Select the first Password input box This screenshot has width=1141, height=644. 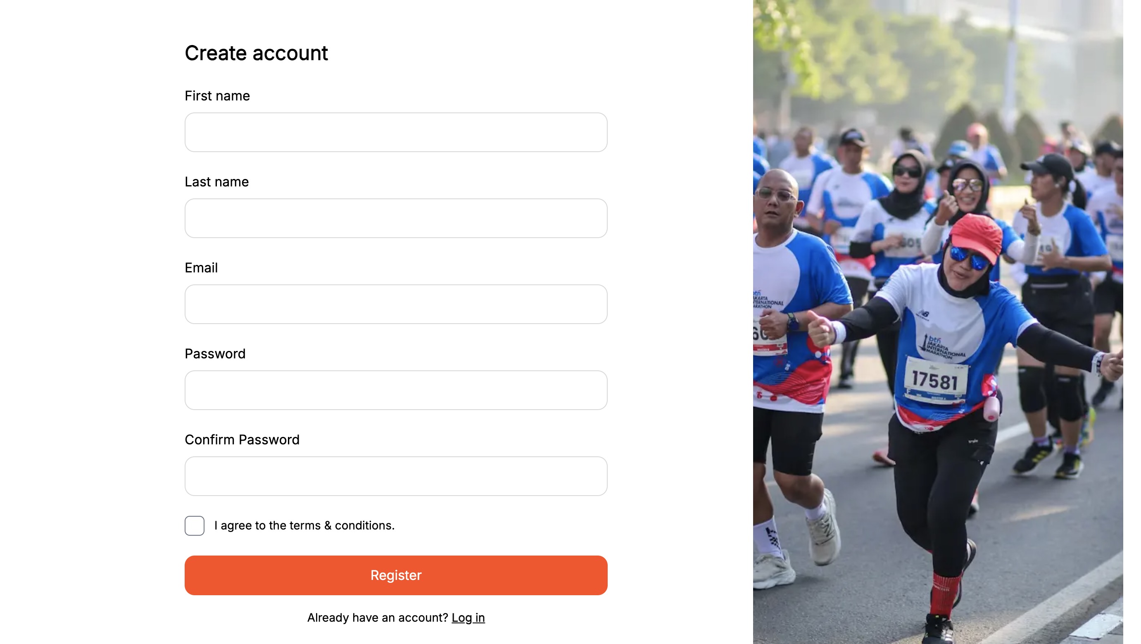(395, 390)
